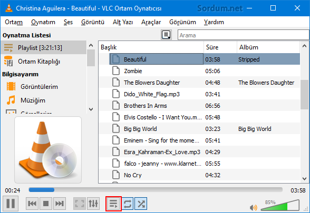The image size is (310, 213).
Task: Click the VLC cone title bar icon
Action: (8, 8)
